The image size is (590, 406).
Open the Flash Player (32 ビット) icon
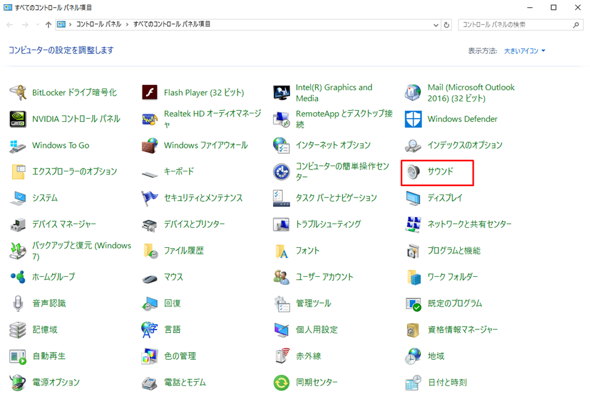pyautogui.click(x=150, y=93)
